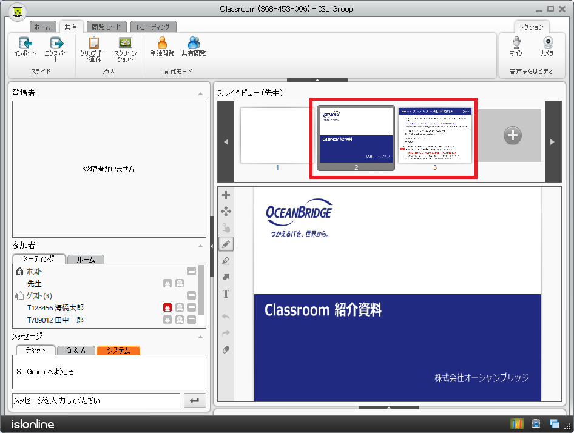Switch to the Q & A tab
Viewport: 574px width, 433px height.
coord(76,351)
